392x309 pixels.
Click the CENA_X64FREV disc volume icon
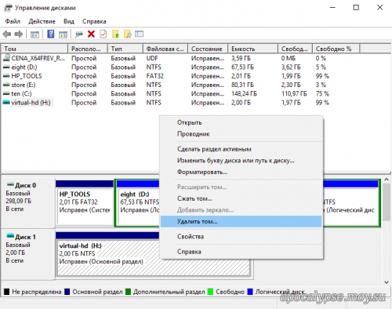(6, 58)
